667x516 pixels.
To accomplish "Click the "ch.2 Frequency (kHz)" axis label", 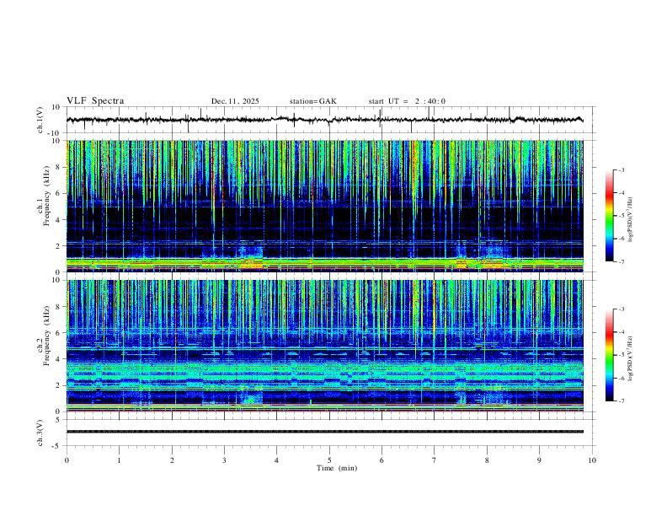I will point(43,335).
